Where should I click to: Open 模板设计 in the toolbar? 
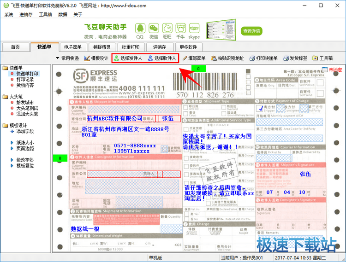tap(96, 58)
